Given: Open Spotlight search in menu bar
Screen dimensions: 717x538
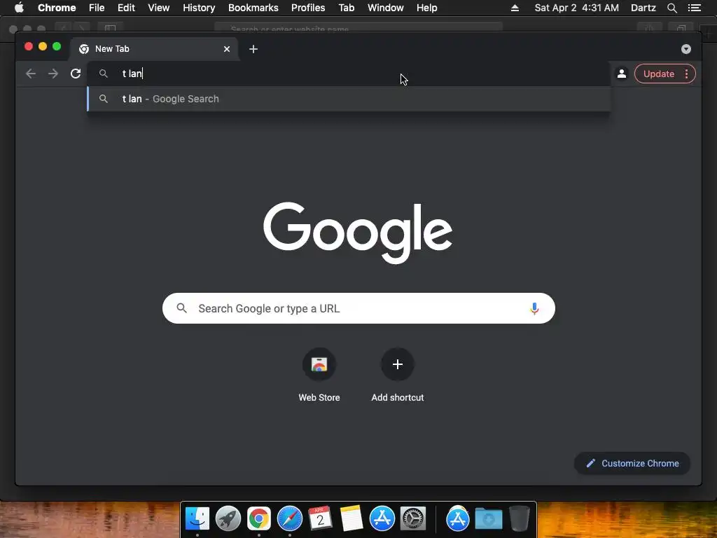Looking at the screenshot, I should [x=671, y=8].
